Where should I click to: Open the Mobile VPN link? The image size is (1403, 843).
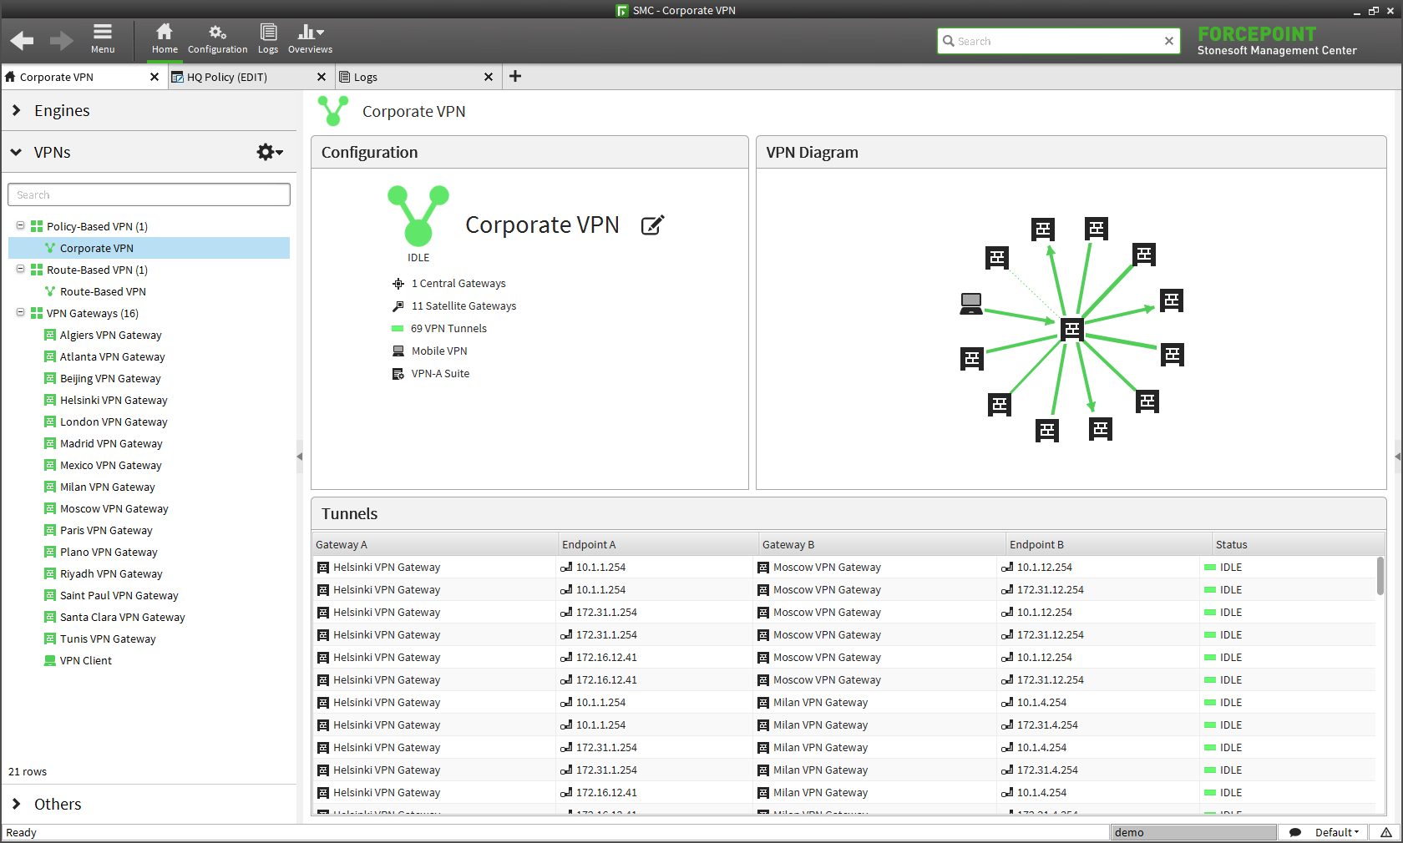click(439, 351)
